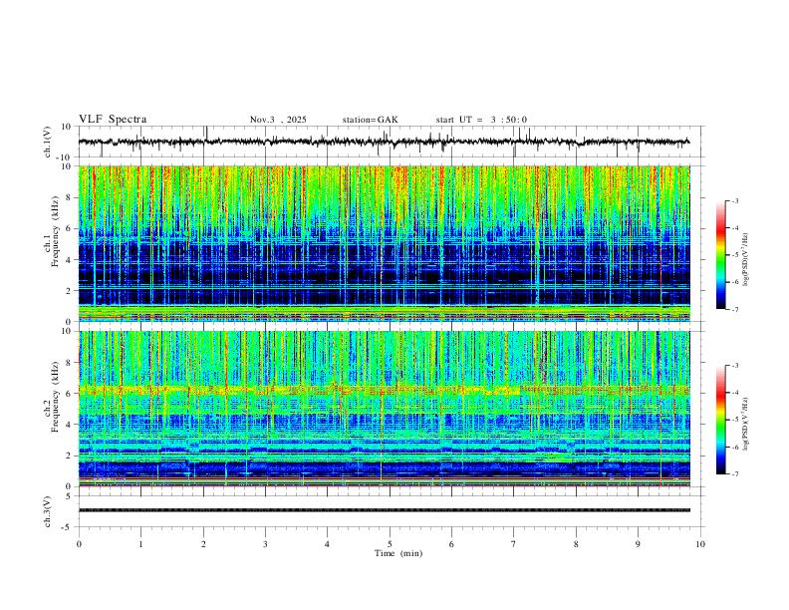Viewport: 789px width, 610px height.
Task: Click the '0' tick on the time axis
Action: (x=79, y=544)
